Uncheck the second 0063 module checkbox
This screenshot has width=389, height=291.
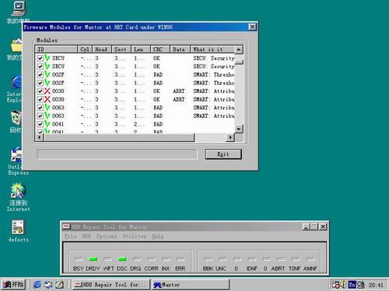pos(40,116)
